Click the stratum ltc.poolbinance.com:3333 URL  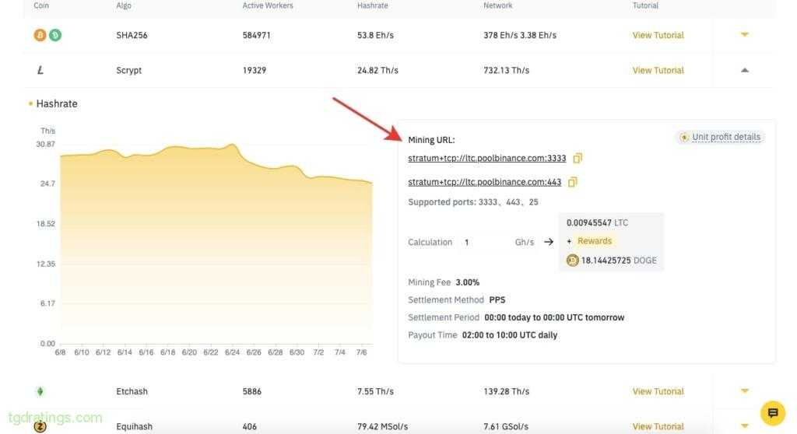(487, 159)
